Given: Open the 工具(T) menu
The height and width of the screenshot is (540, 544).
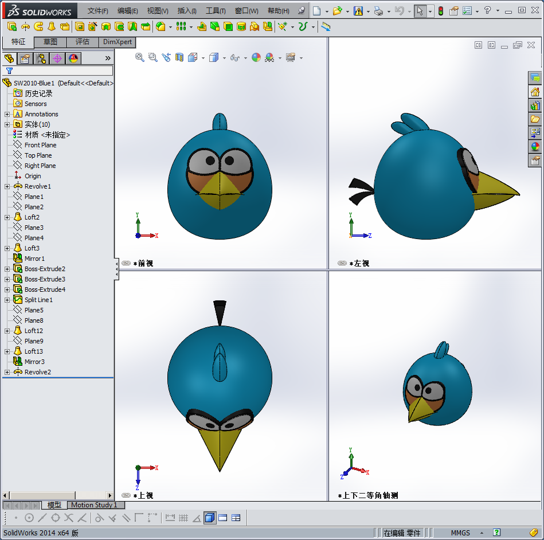Looking at the screenshot, I should coord(216,11).
